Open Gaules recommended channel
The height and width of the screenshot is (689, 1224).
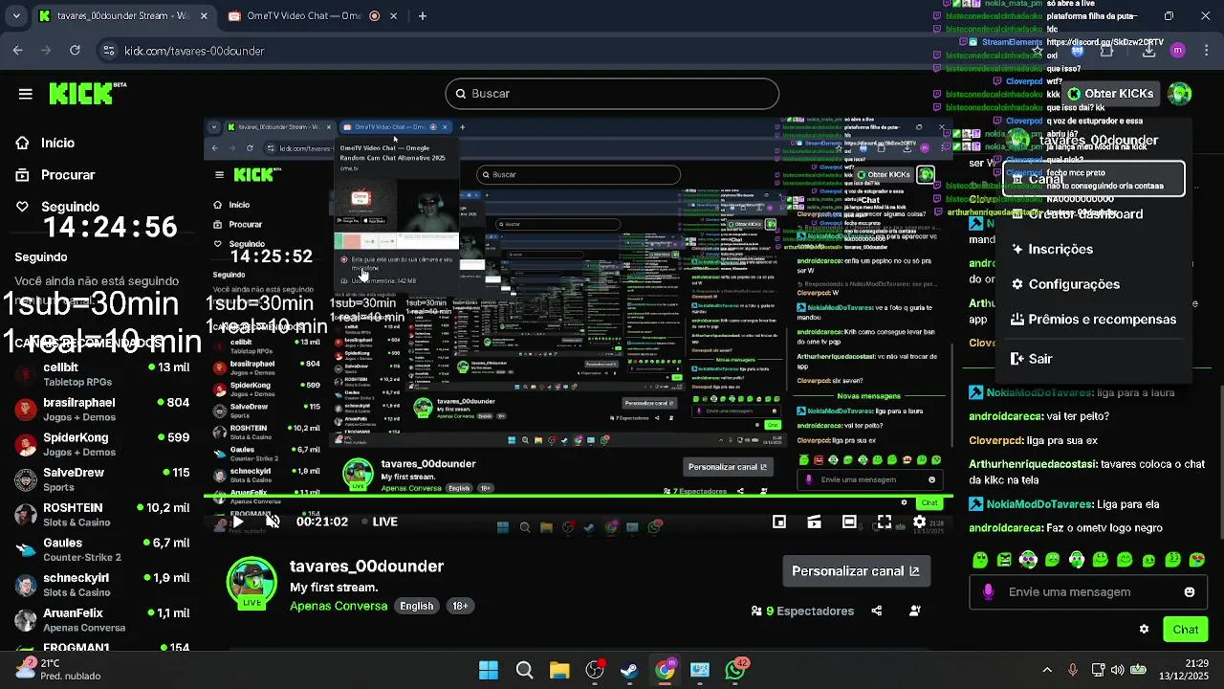pyautogui.click(x=102, y=549)
